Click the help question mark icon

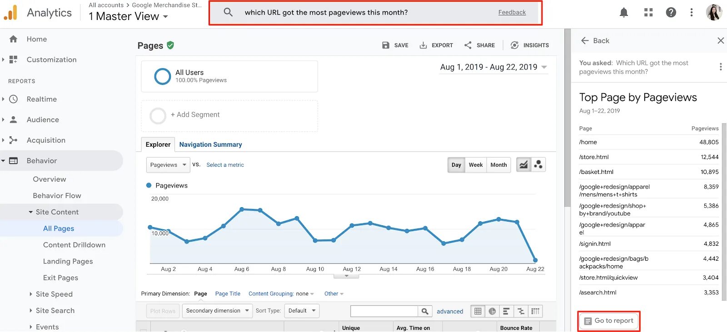(671, 13)
